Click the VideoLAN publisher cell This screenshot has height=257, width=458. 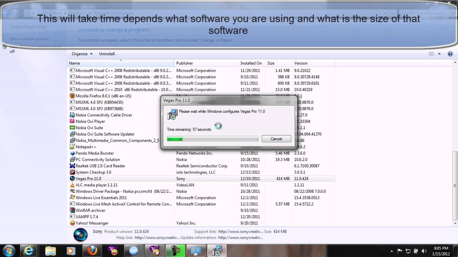[185, 185]
